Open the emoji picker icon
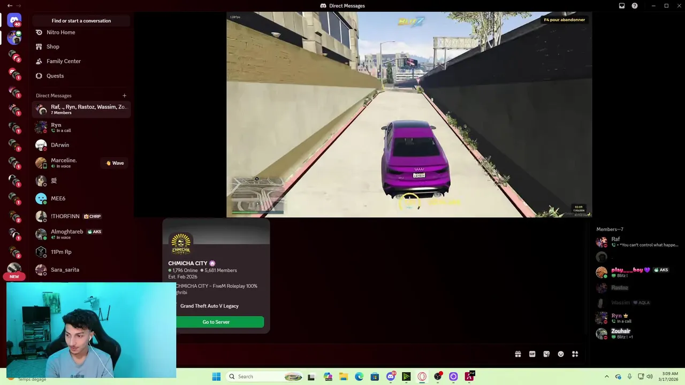 [561, 354]
